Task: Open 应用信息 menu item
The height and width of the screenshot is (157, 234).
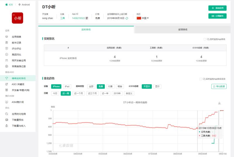Action: pyautogui.click(x=16, y=37)
